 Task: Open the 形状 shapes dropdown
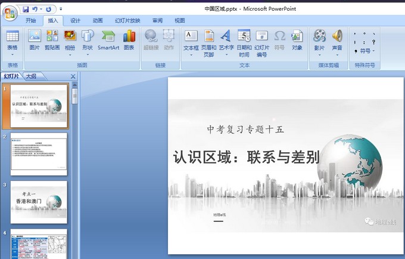(x=87, y=54)
